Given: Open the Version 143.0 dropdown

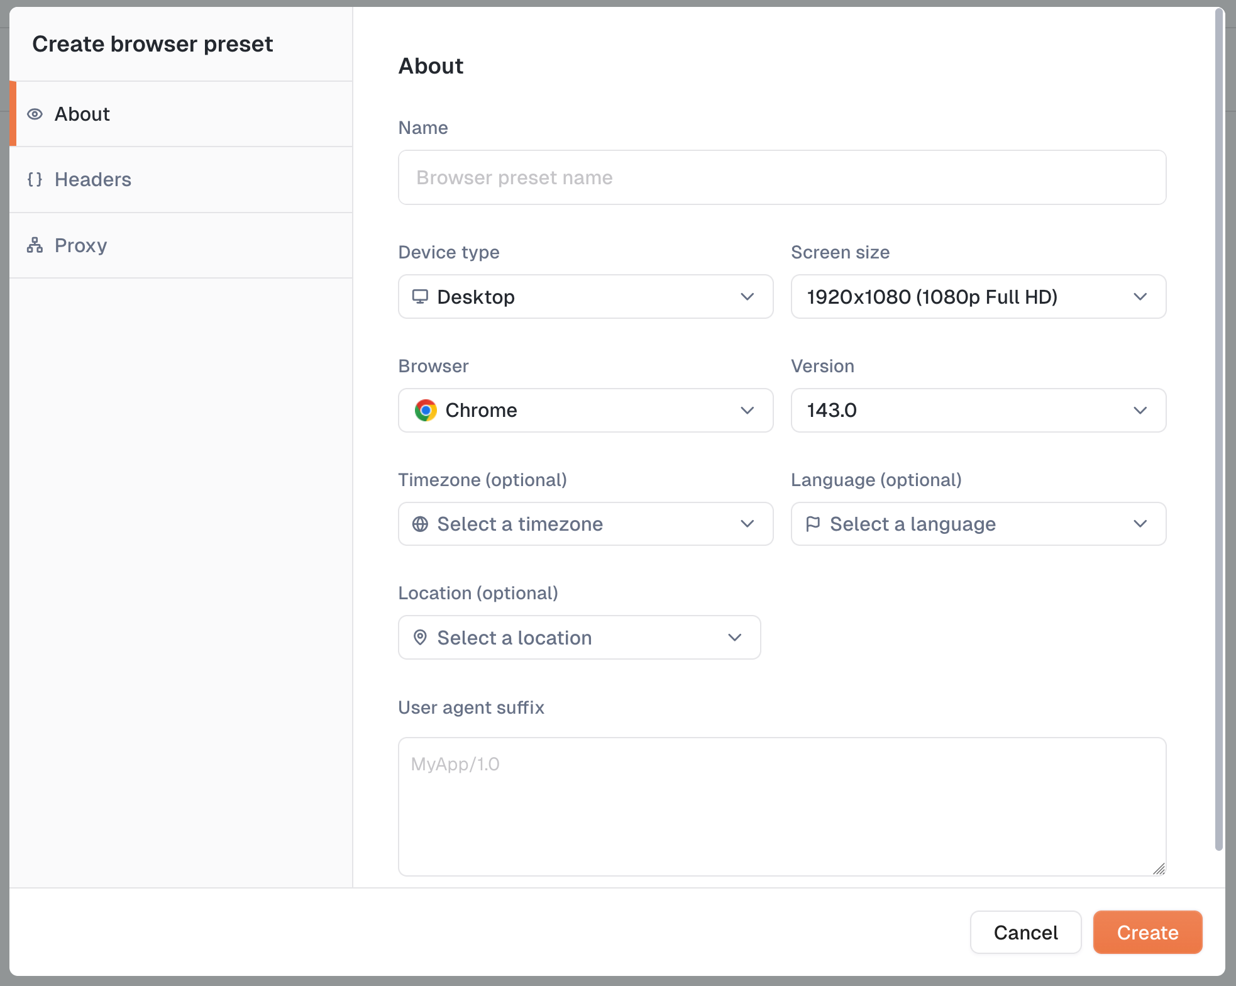Looking at the screenshot, I should click(x=978, y=411).
